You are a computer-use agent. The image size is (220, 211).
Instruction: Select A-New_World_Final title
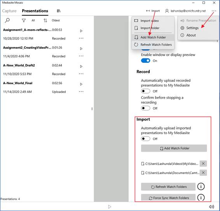tap(17, 83)
